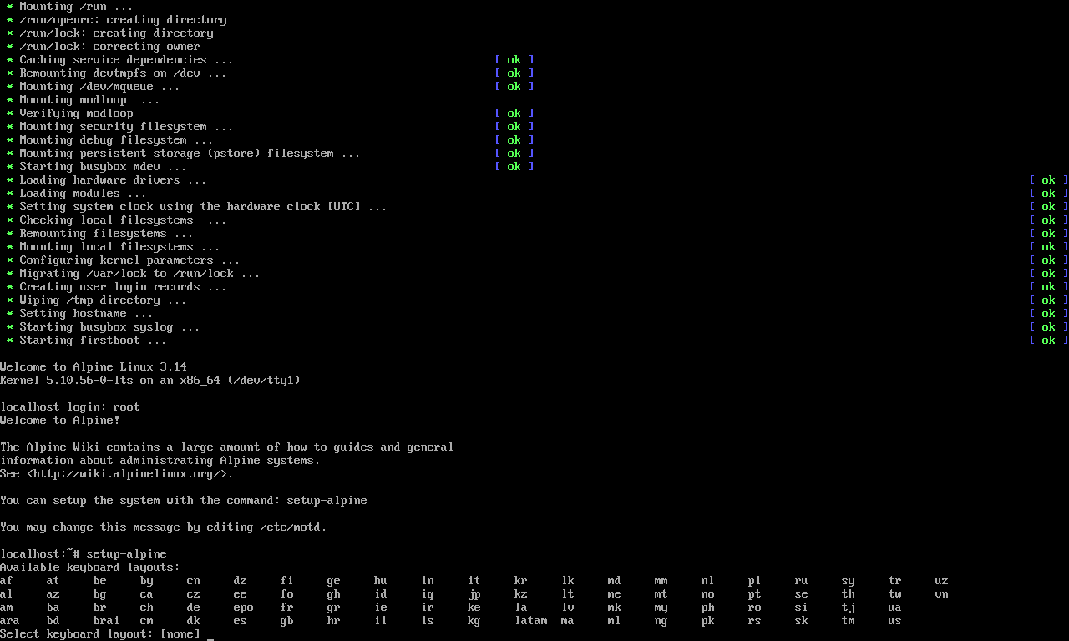Click ok status for 'Starting firstboot'

1049,341
